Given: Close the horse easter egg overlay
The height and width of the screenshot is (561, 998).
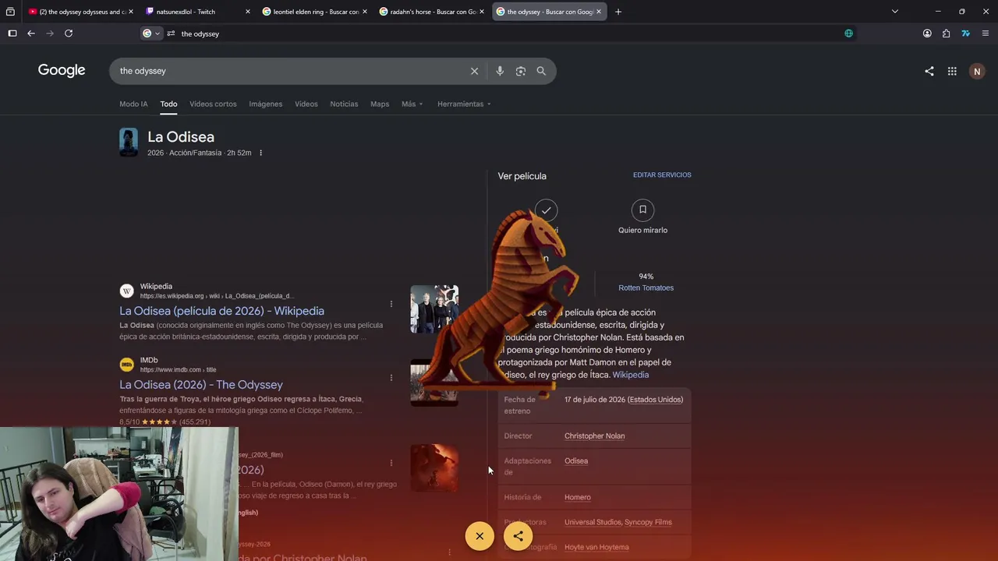Looking at the screenshot, I should click(480, 536).
